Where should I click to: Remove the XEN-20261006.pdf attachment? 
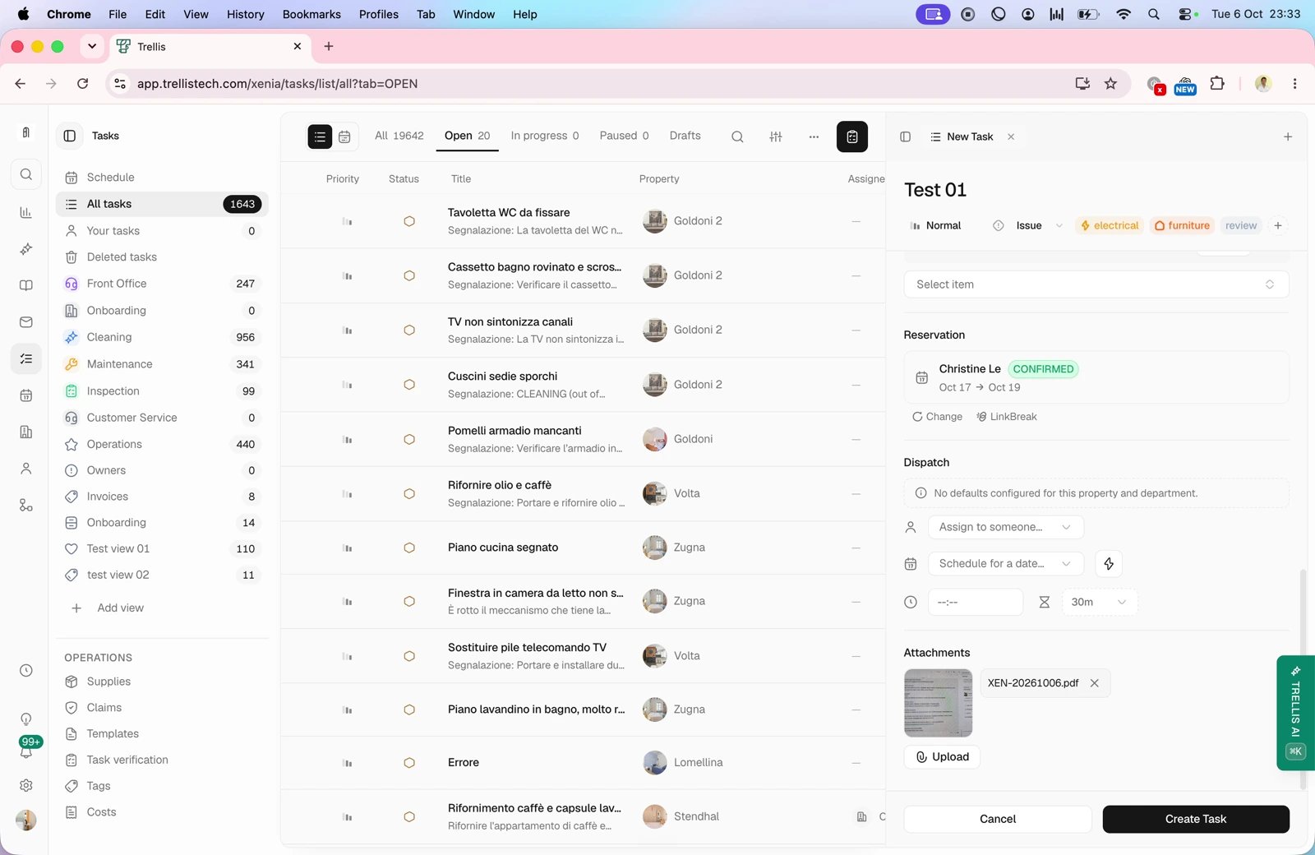pyautogui.click(x=1095, y=683)
